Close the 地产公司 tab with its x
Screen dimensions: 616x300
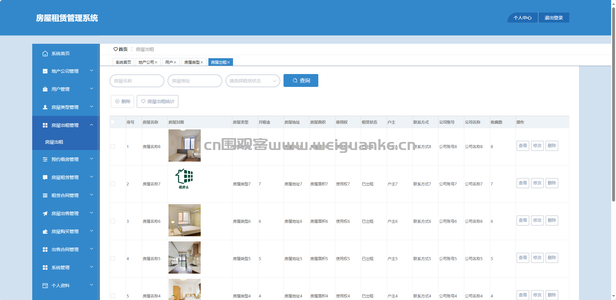[x=156, y=62]
